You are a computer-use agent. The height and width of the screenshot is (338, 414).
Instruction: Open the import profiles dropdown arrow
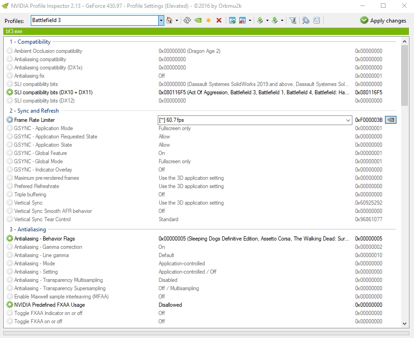tap(282, 20)
